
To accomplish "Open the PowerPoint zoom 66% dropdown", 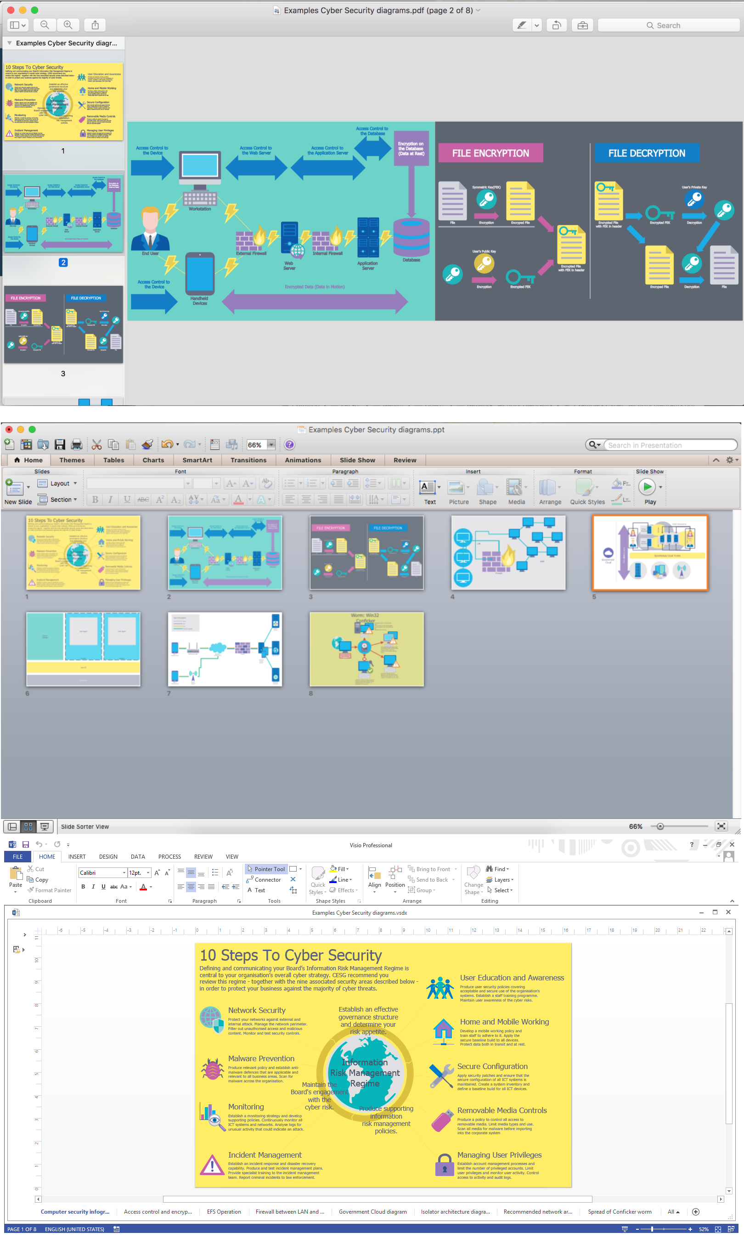I will pyautogui.click(x=271, y=445).
